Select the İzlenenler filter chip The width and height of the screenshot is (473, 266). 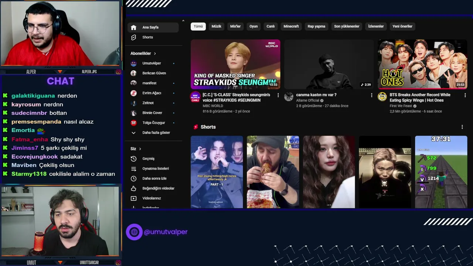tap(376, 26)
